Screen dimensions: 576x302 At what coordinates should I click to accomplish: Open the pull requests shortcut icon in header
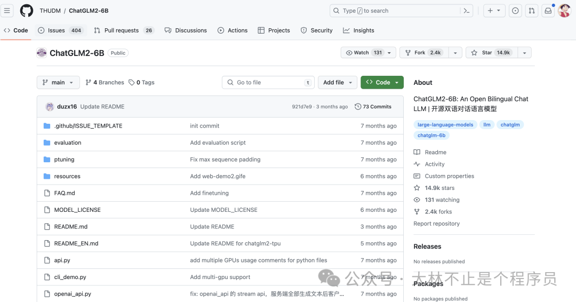[x=532, y=11]
